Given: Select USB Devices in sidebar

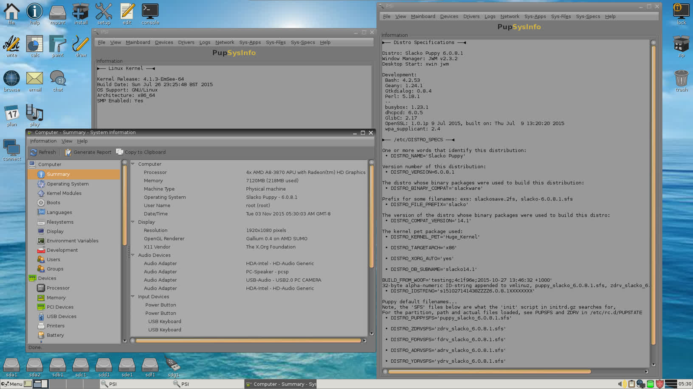Looking at the screenshot, I should pyautogui.click(x=61, y=317).
